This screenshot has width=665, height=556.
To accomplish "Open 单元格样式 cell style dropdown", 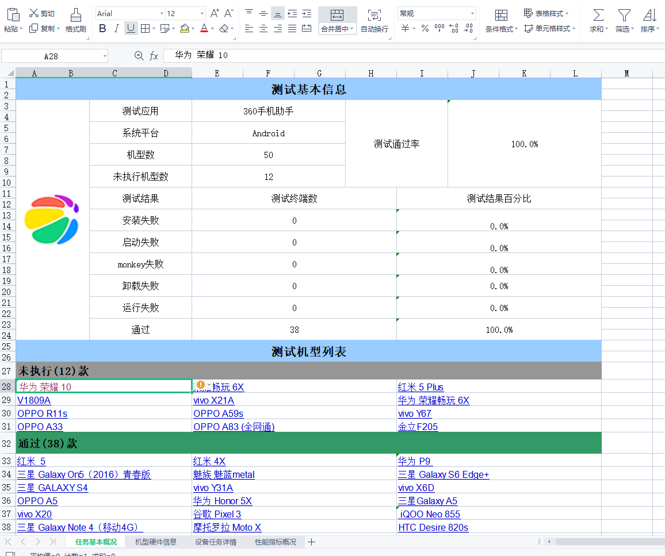I will click(549, 28).
